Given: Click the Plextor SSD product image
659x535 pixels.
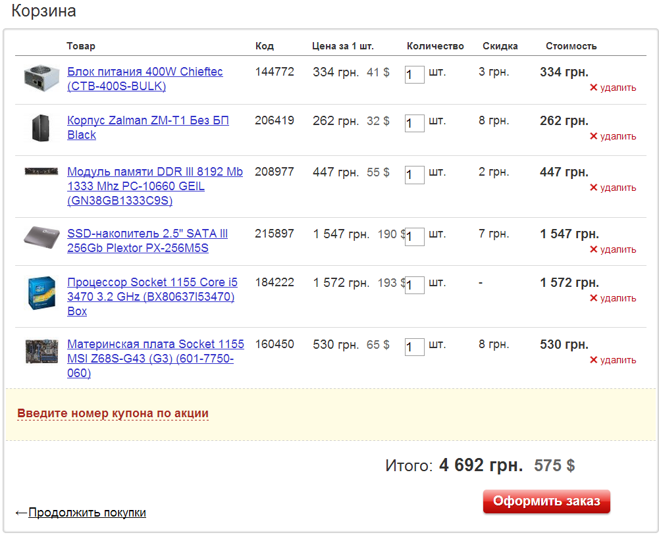Looking at the screenshot, I should pyautogui.click(x=41, y=238).
